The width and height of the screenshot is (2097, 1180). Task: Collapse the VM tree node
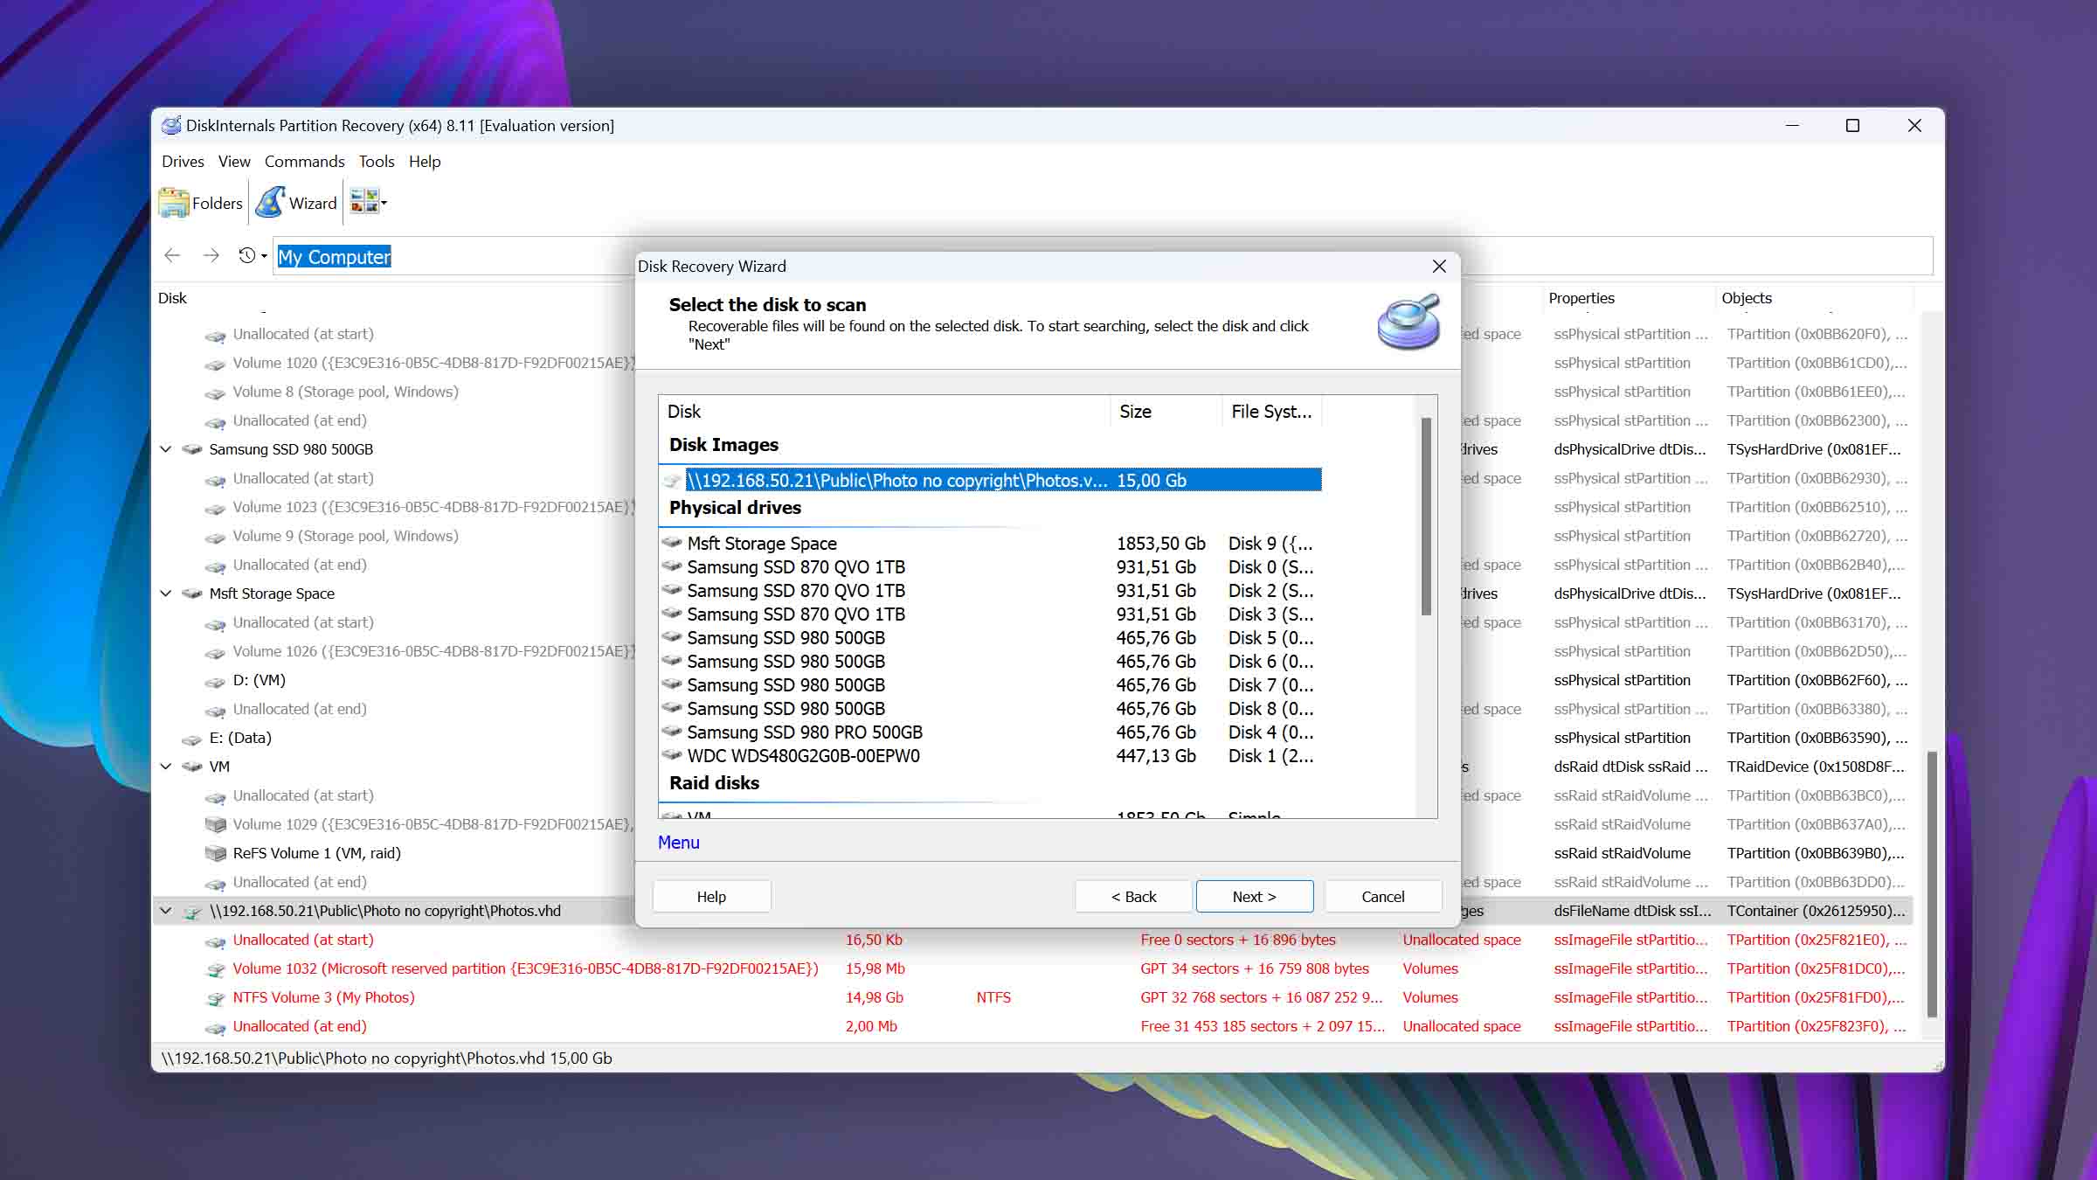pyautogui.click(x=166, y=767)
